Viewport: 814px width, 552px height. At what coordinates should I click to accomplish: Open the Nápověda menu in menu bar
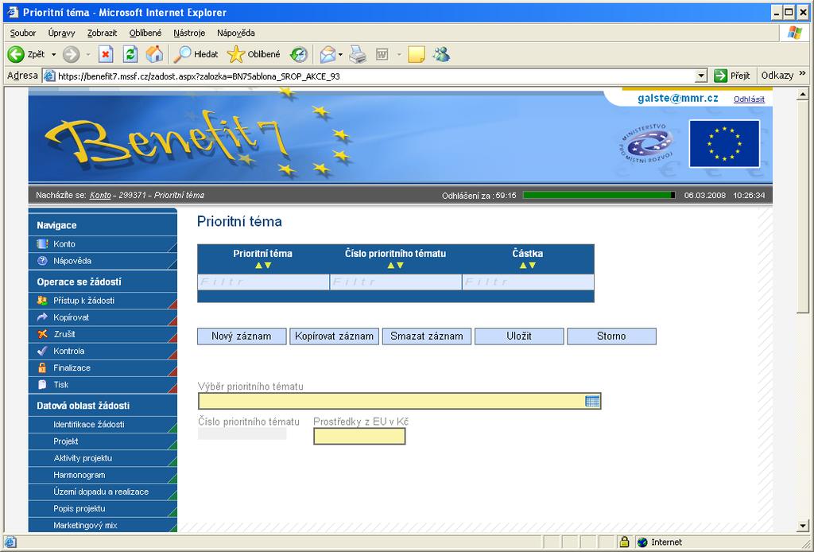point(236,33)
